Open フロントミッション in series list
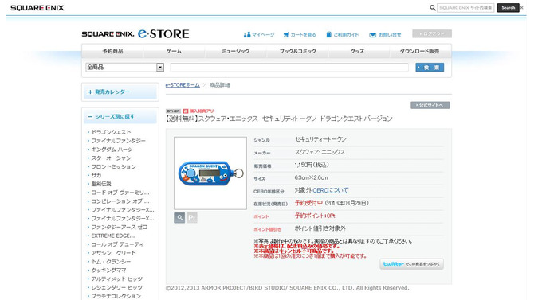 [x=113, y=166]
